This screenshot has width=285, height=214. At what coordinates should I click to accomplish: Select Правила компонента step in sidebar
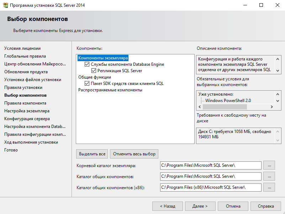(25, 103)
